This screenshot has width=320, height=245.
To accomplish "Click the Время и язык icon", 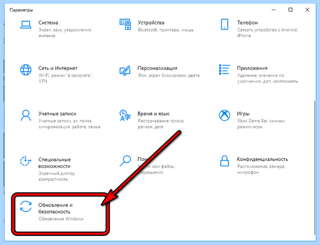I will [125, 116].
